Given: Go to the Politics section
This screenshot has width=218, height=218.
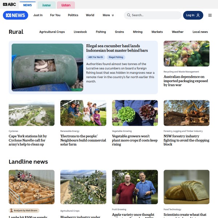Looking at the screenshot, I should tap(73, 15).
